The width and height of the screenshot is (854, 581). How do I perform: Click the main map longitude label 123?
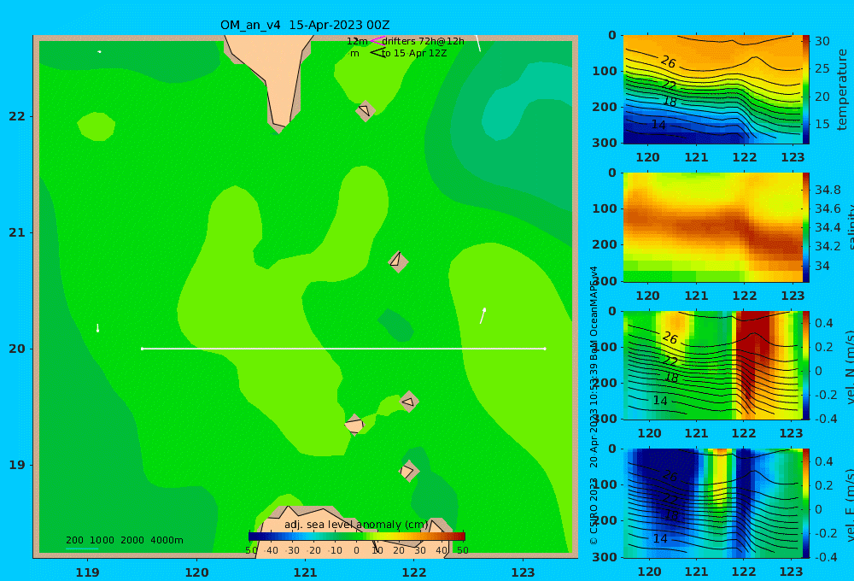pos(524,572)
